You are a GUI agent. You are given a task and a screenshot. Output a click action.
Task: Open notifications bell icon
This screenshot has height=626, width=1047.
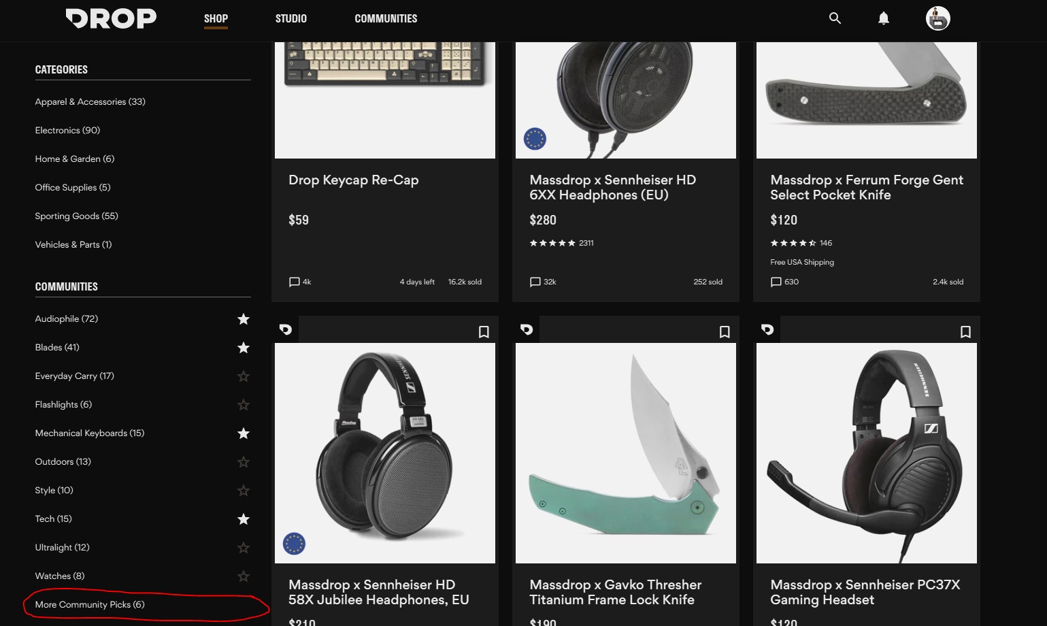[x=883, y=18]
